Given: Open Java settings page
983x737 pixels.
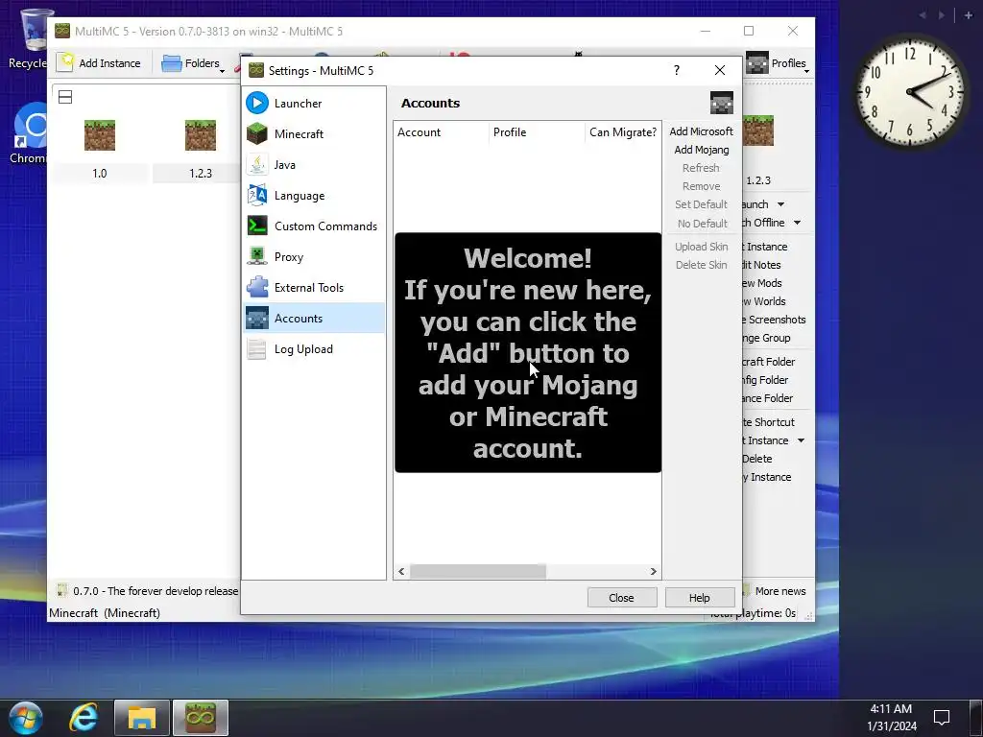Looking at the screenshot, I should pyautogui.click(x=314, y=165).
